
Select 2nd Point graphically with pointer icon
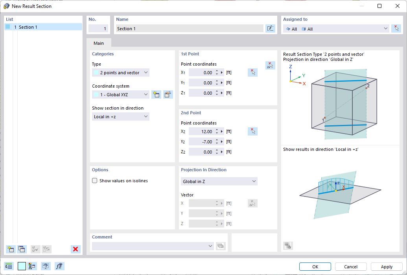(x=252, y=131)
